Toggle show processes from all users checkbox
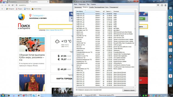Viewport: 173px width, 97px height. [76, 90]
